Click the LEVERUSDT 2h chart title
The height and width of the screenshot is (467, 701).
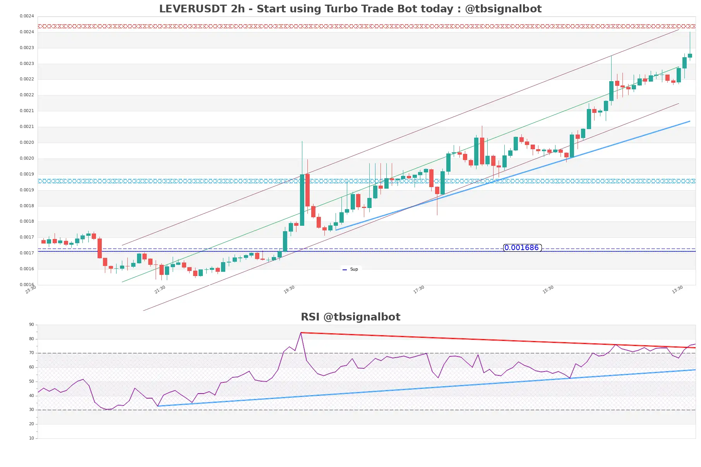350,9
